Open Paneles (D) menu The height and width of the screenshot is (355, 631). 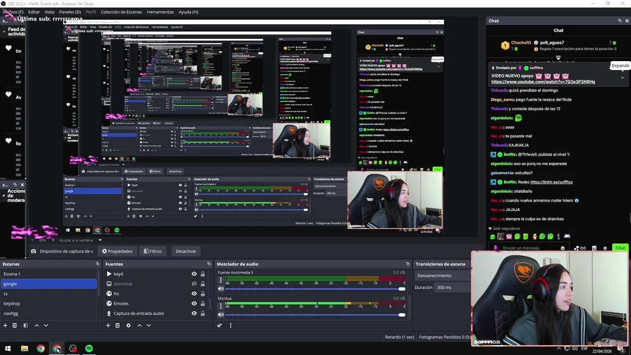pos(70,12)
